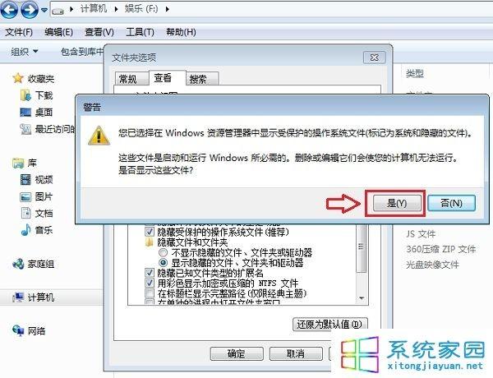This screenshot has width=493, height=378.
Task: Click the Back navigation arrow icon
Action: (x=9, y=9)
